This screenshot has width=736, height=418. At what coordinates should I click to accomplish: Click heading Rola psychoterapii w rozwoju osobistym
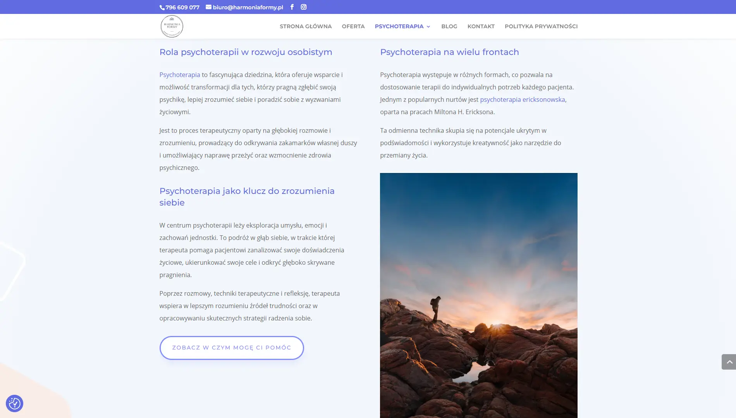(x=246, y=52)
